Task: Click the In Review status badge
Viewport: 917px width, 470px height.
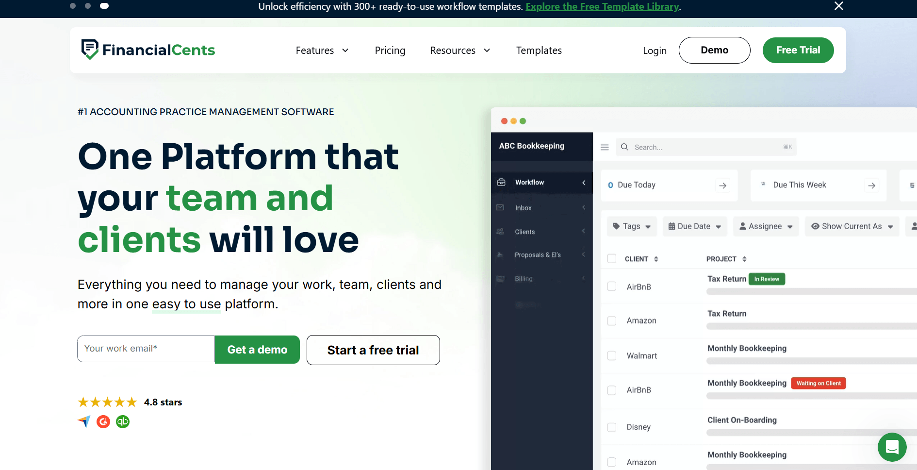Action: click(x=767, y=279)
